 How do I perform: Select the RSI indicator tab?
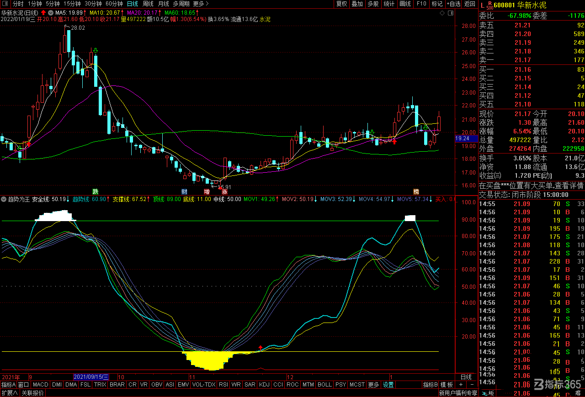pyautogui.click(x=223, y=385)
